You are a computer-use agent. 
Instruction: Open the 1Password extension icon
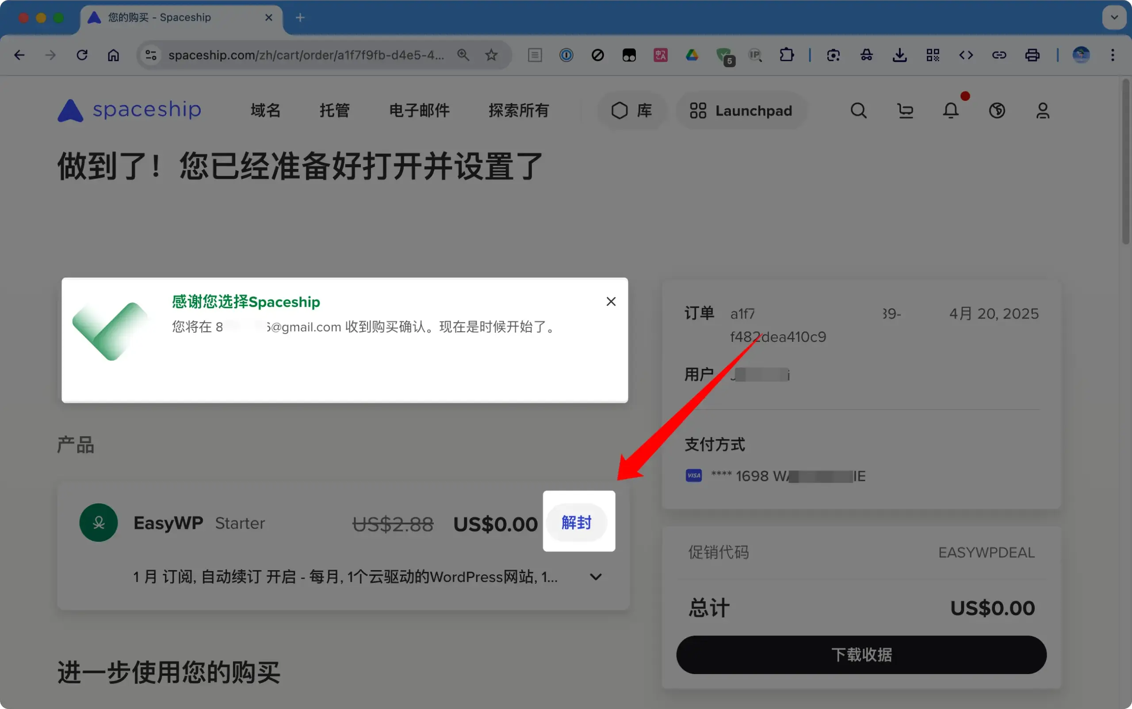[566, 55]
